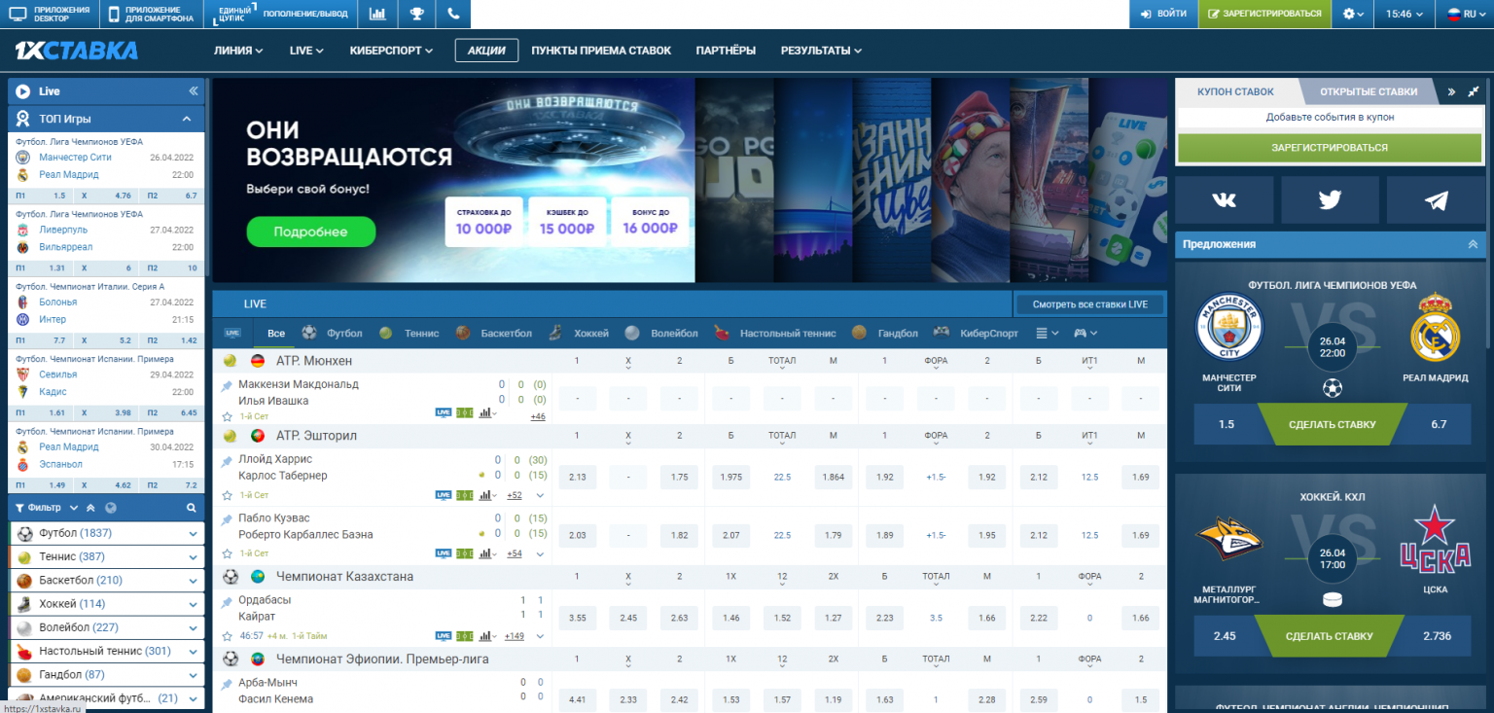This screenshot has height=713, width=1494.
Task: Go to ПУНКТЫ ПРИЕМА СТАВОК
Action: pos(601,51)
